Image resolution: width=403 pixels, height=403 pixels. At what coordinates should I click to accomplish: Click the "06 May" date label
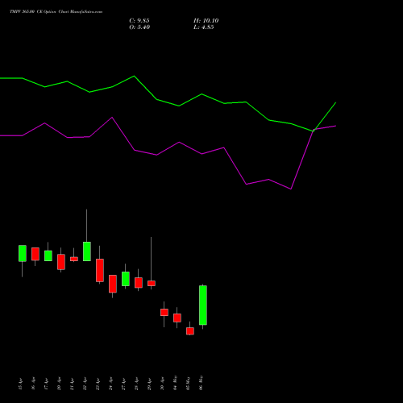pos(201,383)
